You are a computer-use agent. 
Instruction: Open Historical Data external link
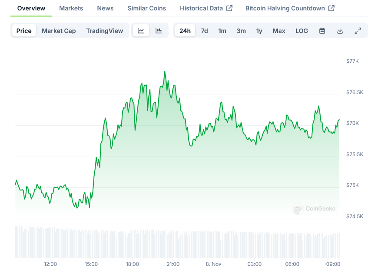tap(206, 8)
